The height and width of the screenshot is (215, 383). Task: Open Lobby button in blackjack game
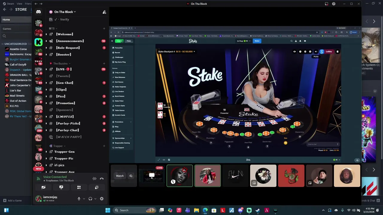tap(329, 52)
